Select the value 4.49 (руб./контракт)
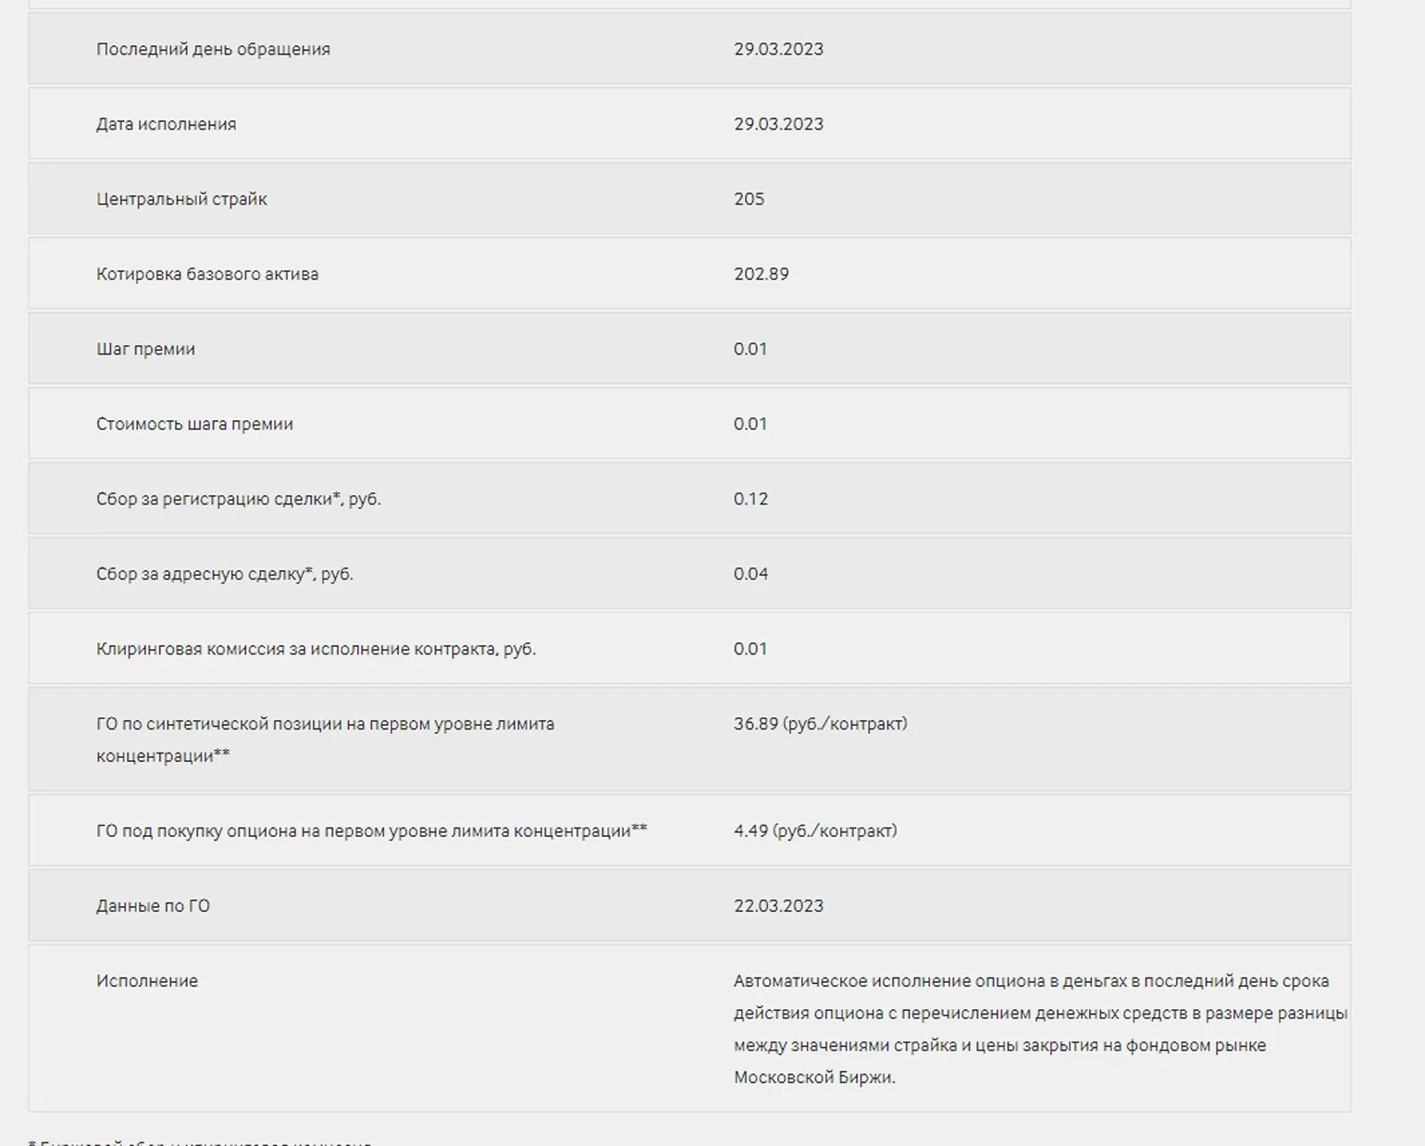 tap(815, 831)
